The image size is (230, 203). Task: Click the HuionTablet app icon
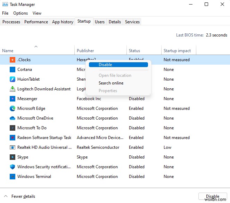click(13, 79)
